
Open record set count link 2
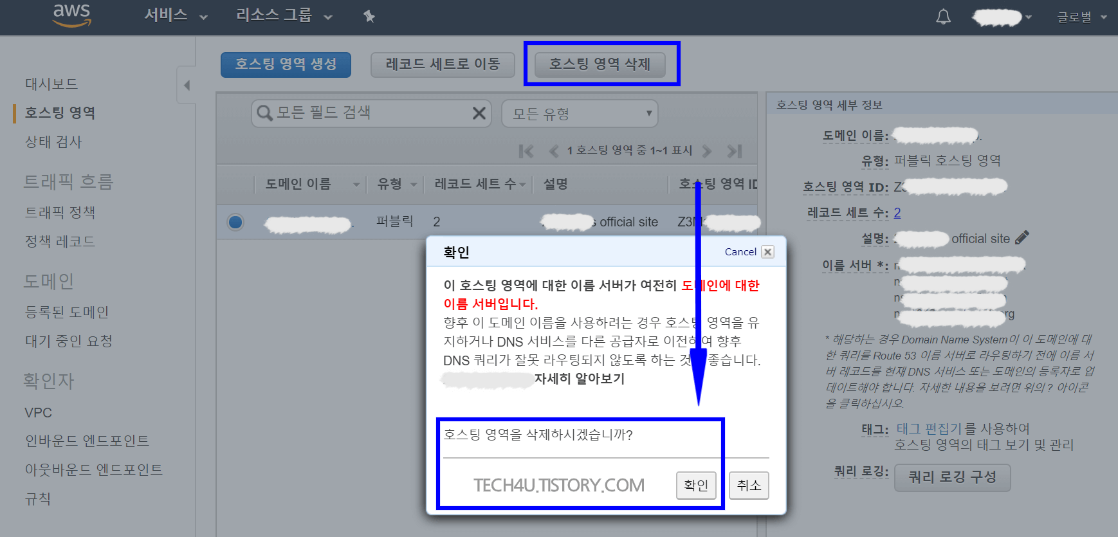[897, 213]
